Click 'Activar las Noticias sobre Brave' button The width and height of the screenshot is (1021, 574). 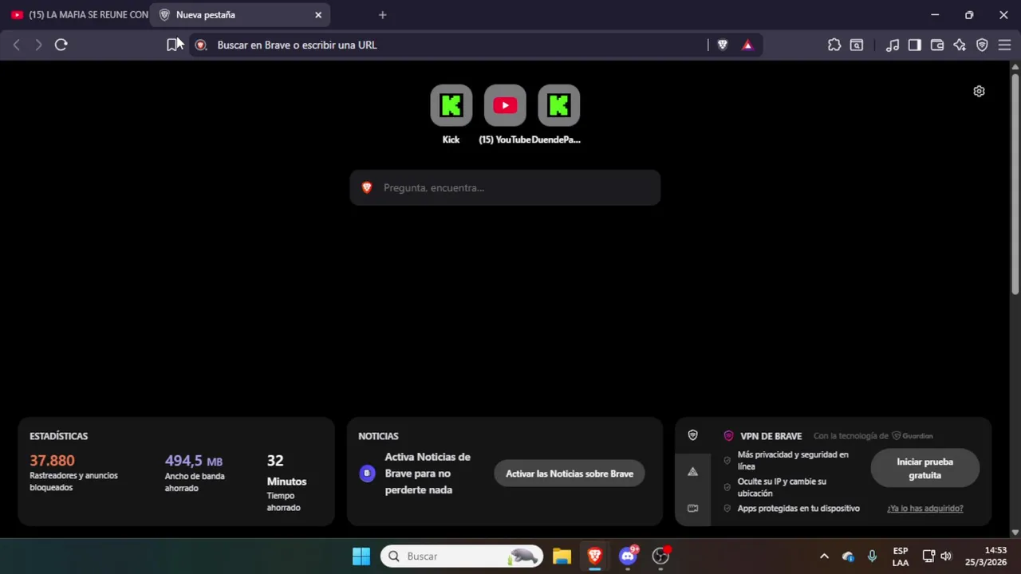pyautogui.click(x=570, y=474)
